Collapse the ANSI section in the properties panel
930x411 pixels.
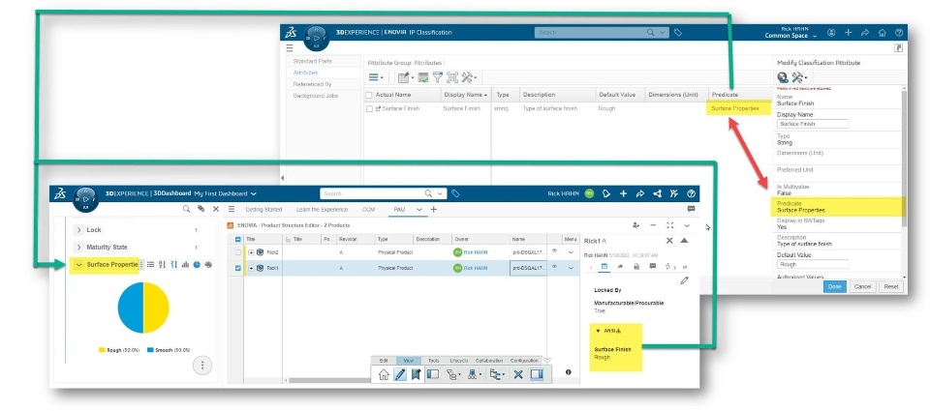click(599, 331)
